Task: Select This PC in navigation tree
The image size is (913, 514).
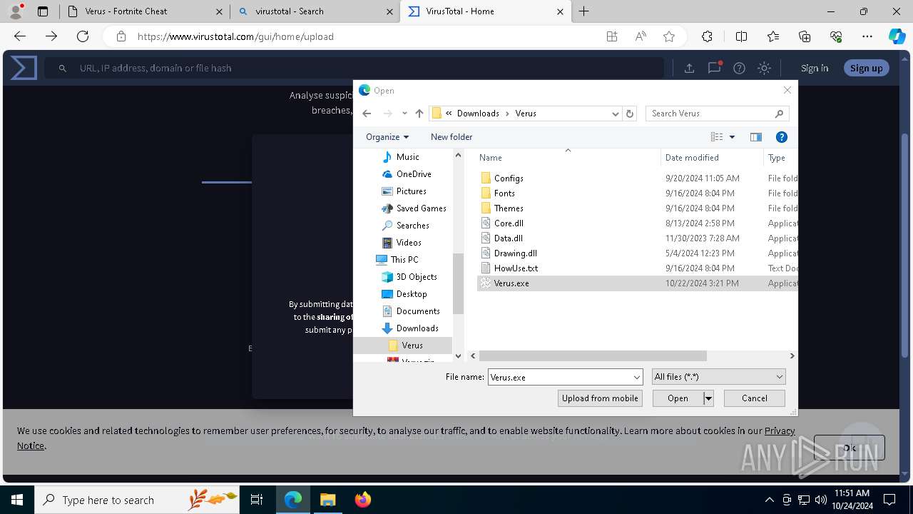Action: point(404,260)
